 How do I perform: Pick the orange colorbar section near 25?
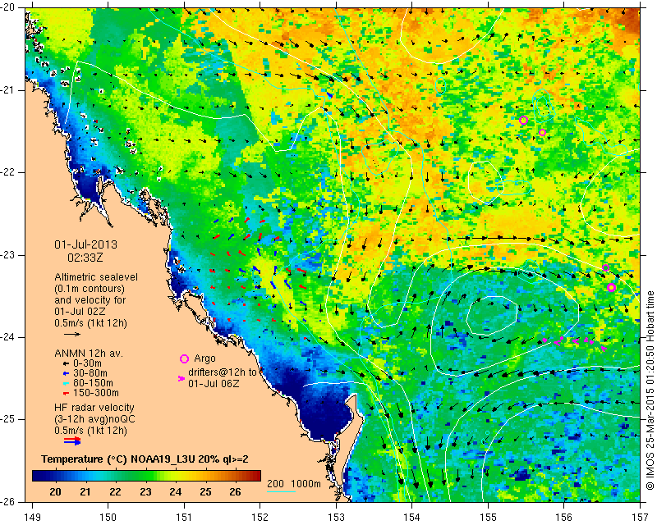(x=206, y=476)
